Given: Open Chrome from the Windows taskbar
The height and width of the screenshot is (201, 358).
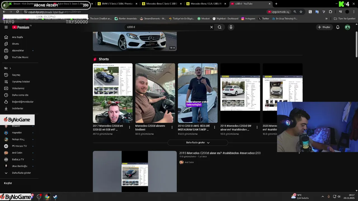Looking at the screenshot, I should coord(47,197).
